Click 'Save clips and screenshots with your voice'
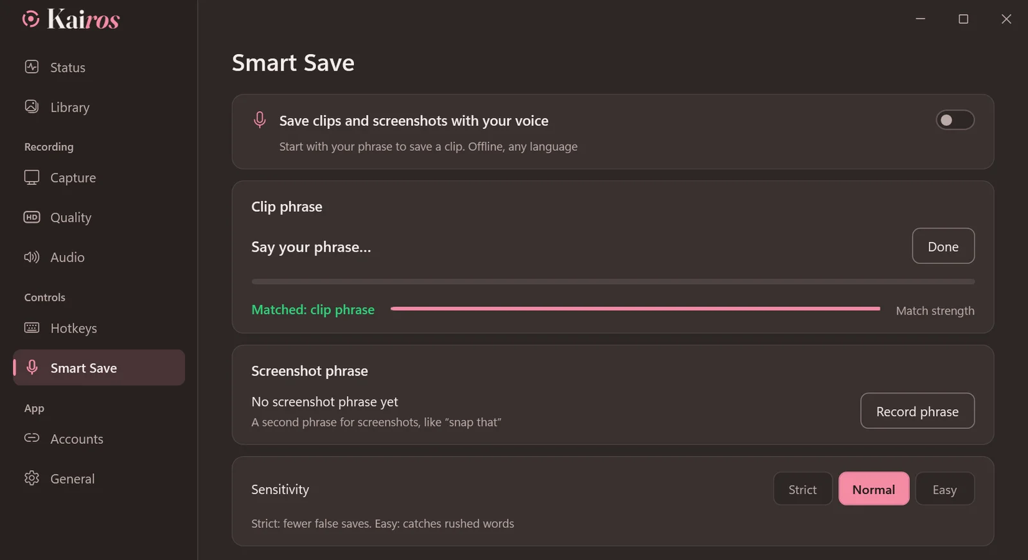The height and width of the screenshot is (560, 1028). [414, 121]
